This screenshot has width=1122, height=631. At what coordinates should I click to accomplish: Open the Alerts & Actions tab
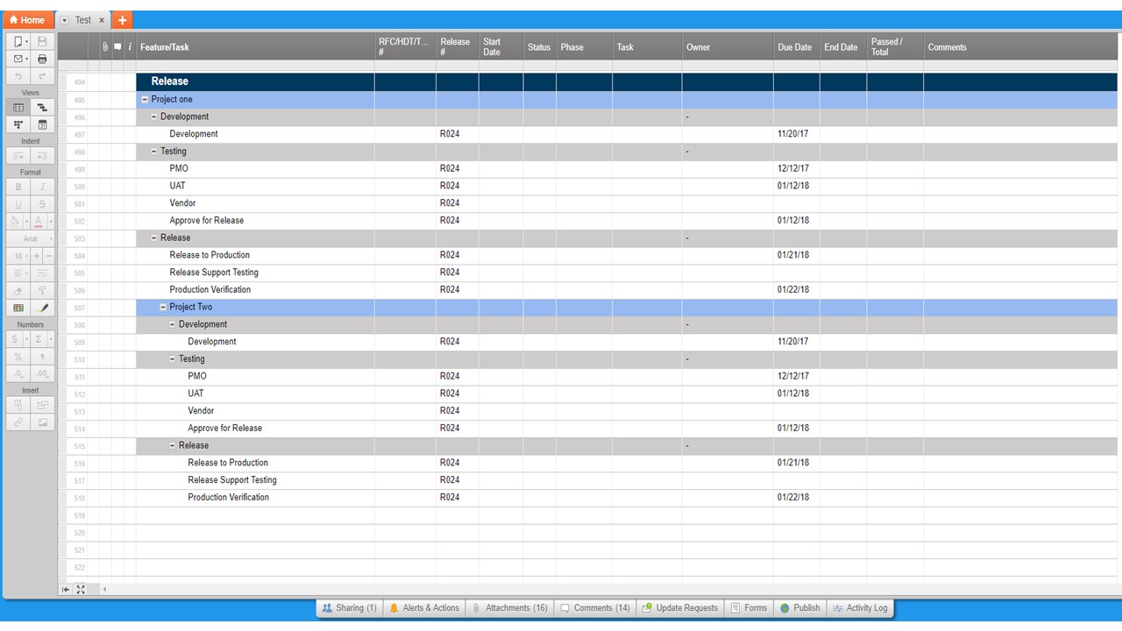click(424, 608)
